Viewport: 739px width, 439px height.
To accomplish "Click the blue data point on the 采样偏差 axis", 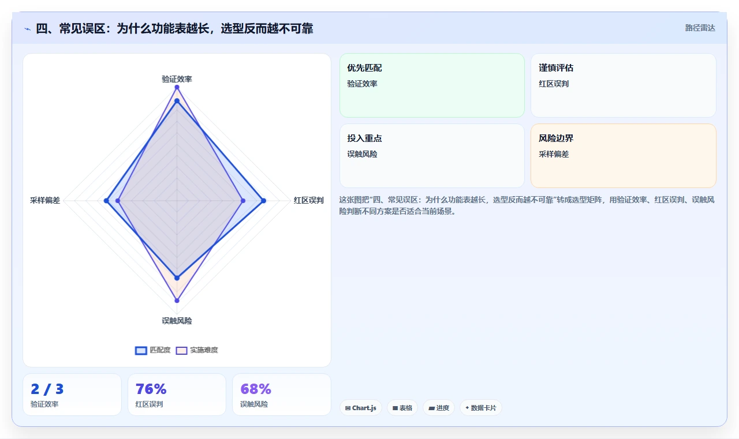I will pos(106,201).
